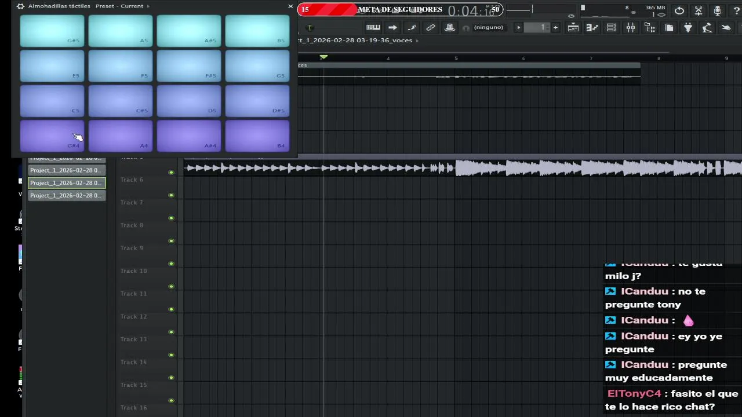Click the green playhead marker on timeline
Viewport: 742px width, 417px height.
click(x=323, y=57)
